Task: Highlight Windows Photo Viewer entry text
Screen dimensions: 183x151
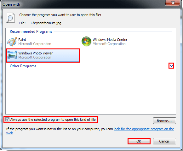Action: [36, 53]
